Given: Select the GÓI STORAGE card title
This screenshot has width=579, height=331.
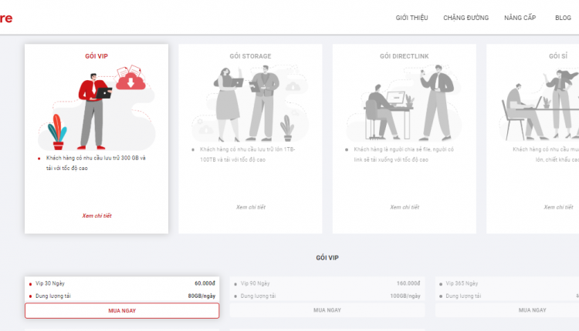Looking at the screenshot, I should click(x=250, y=56).
